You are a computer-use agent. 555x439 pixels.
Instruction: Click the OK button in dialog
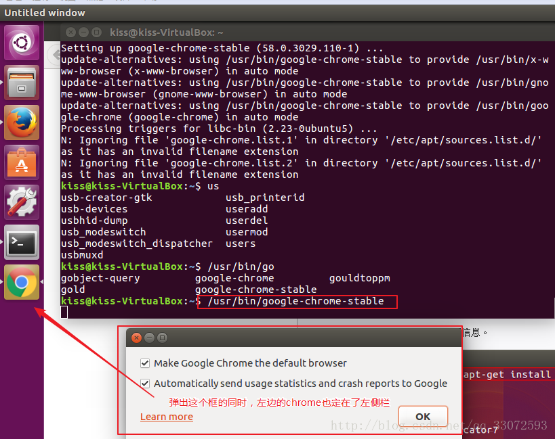(423, 417)
